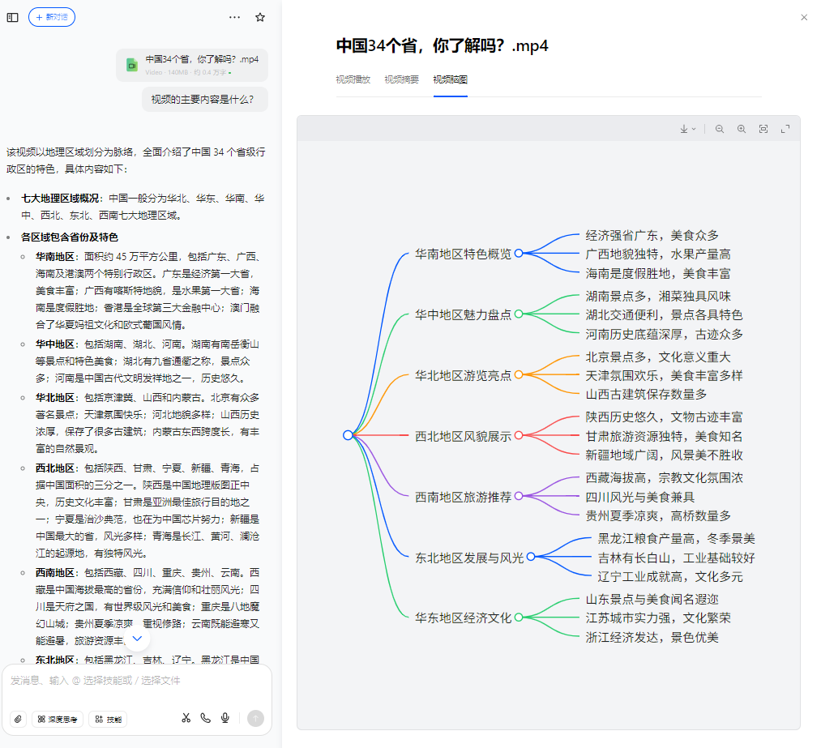
Task: Expand the download format dropdown arrow
Action: click(x=695, y=128)
